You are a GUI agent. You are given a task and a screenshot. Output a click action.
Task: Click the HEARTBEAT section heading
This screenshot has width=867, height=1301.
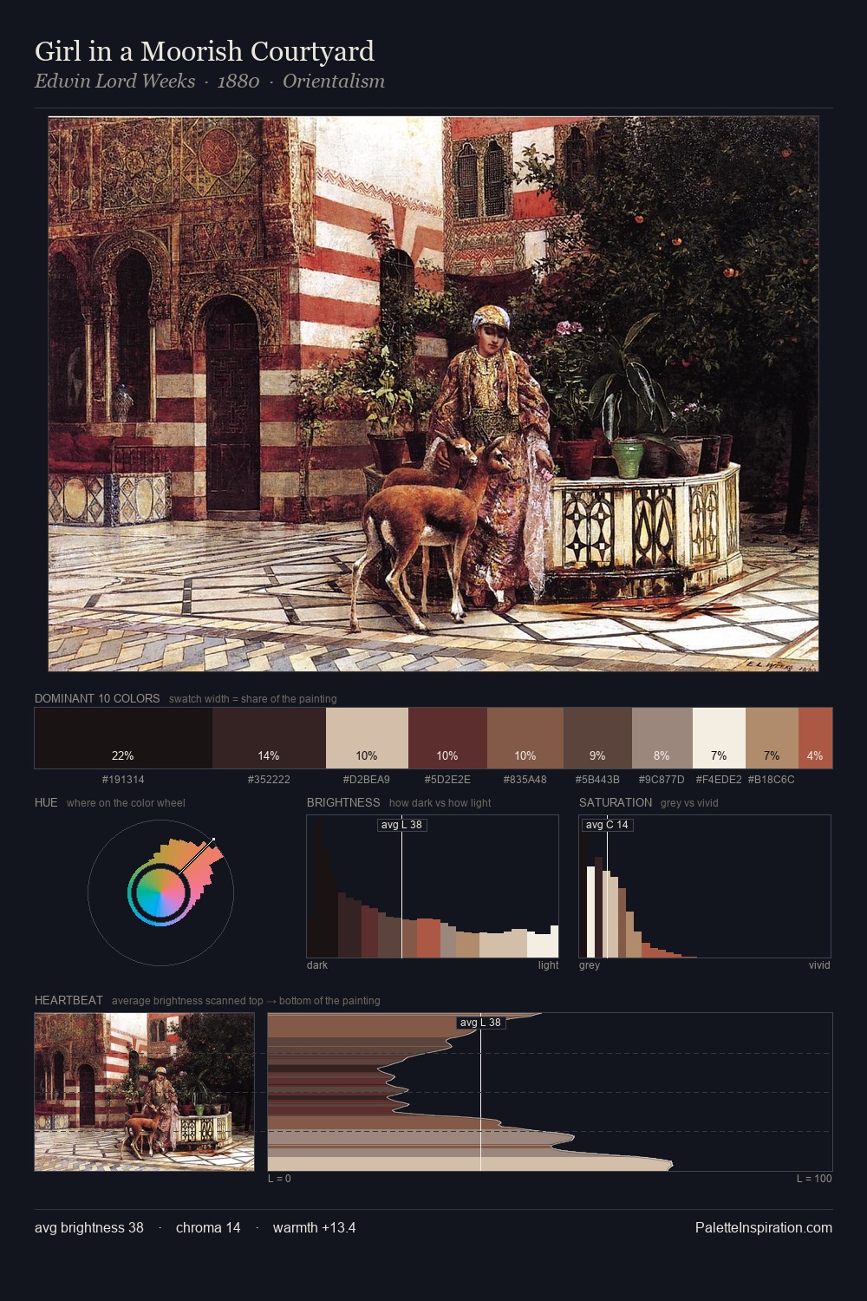pyautogui.click(x=68, y=1000)
